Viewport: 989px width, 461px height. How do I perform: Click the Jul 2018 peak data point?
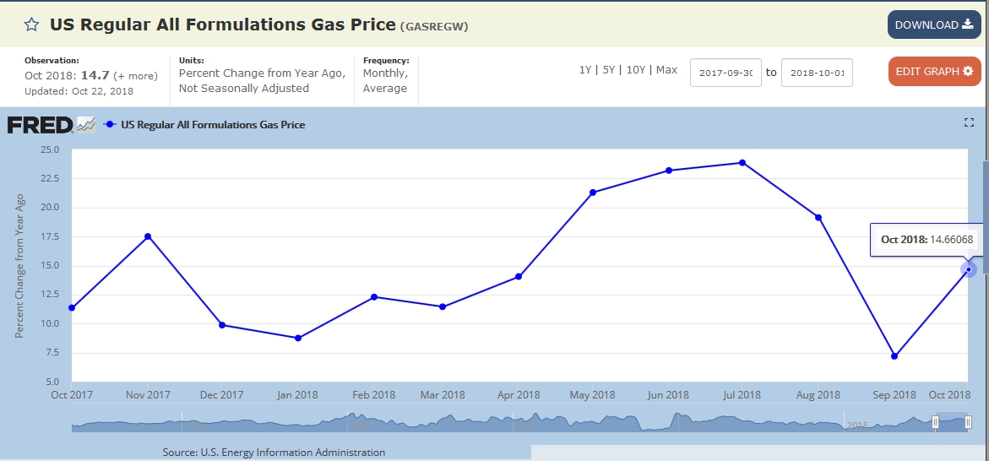[x=742, y=162]
